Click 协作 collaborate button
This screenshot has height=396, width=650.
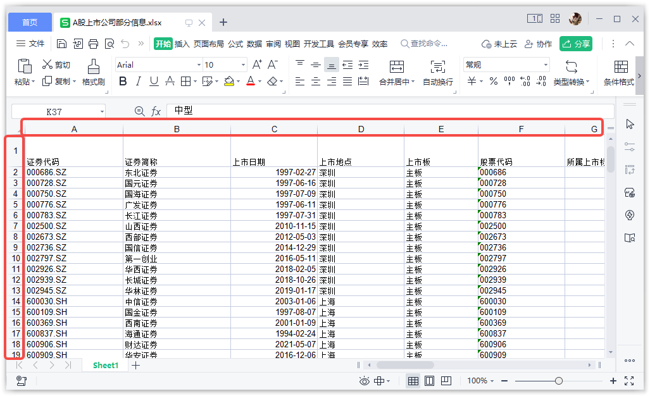tap(539, 44)
